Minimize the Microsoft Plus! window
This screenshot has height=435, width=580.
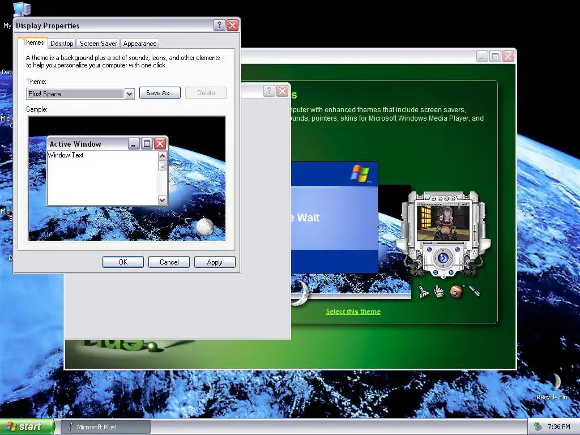pos(481,57)
